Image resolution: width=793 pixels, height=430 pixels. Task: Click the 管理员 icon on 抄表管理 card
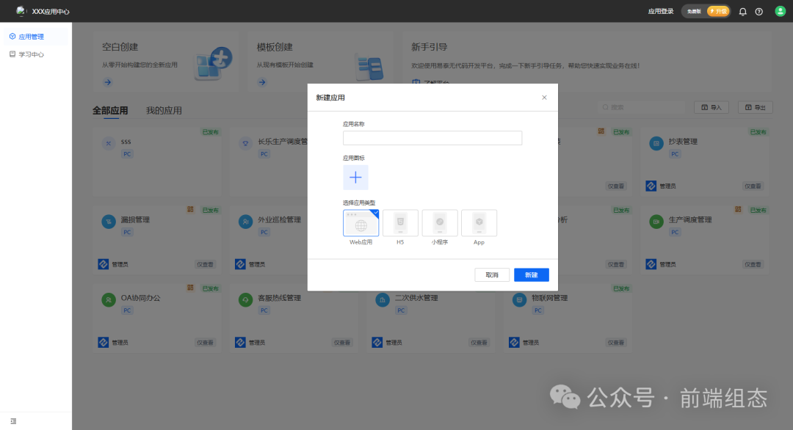click(x=651, y=186)
